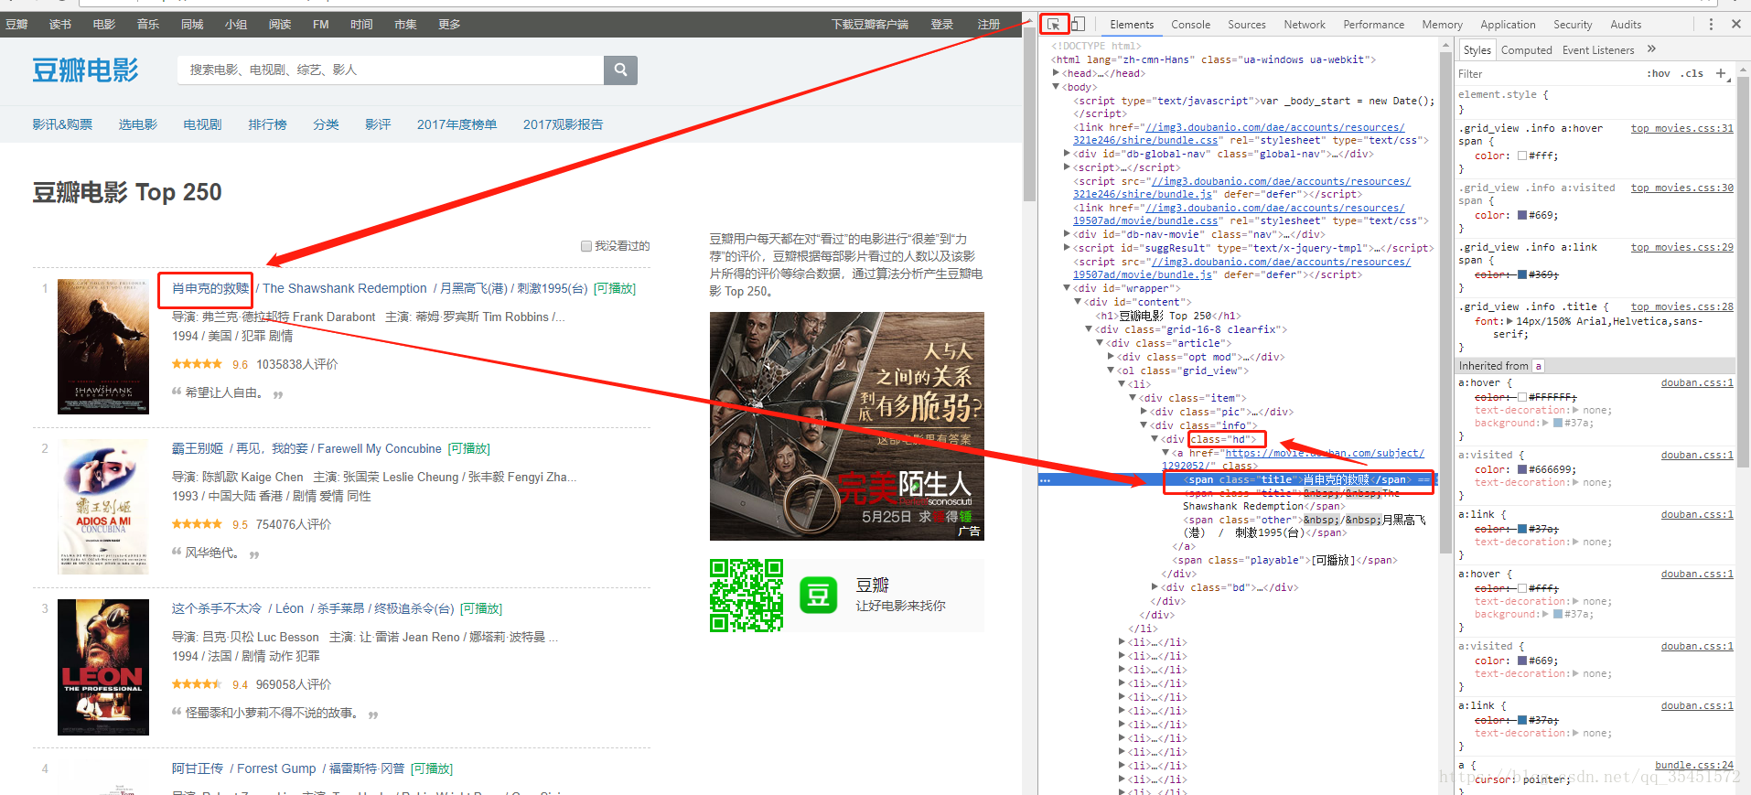This screenshot has width=1751, height=795.
Task: Open top_movies.css:28 source link
Action: point(1681,306)
